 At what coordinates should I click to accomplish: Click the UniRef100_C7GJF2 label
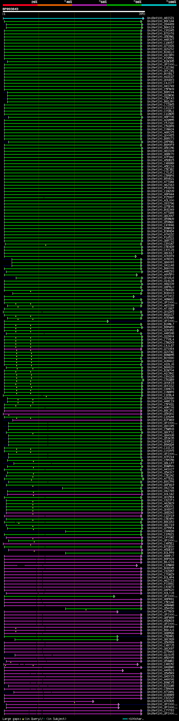[161, 173]
